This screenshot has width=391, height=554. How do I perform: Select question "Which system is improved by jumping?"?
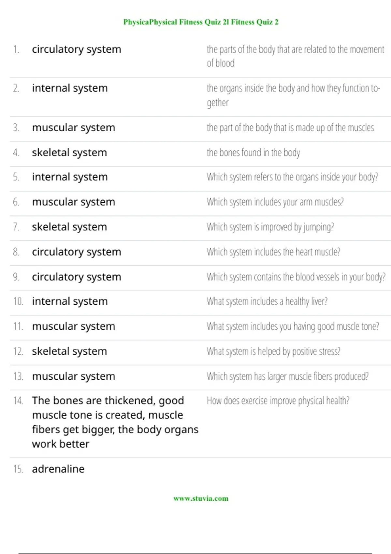(270, 227)
